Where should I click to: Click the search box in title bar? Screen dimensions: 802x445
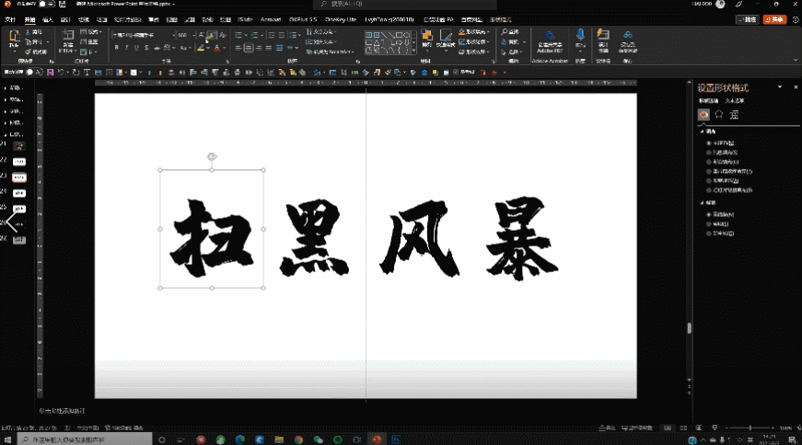point(404,4)
